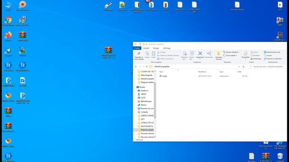289x162 pixels.
Task: Select the Telegram desktop icon
Action: coord(8,51)
